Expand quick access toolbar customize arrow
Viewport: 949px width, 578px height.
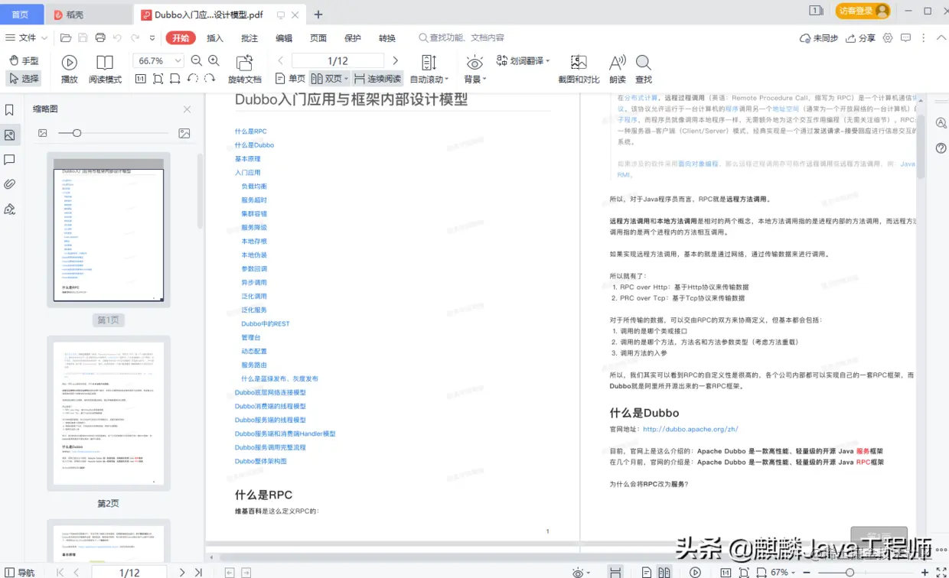click(152, 37)
